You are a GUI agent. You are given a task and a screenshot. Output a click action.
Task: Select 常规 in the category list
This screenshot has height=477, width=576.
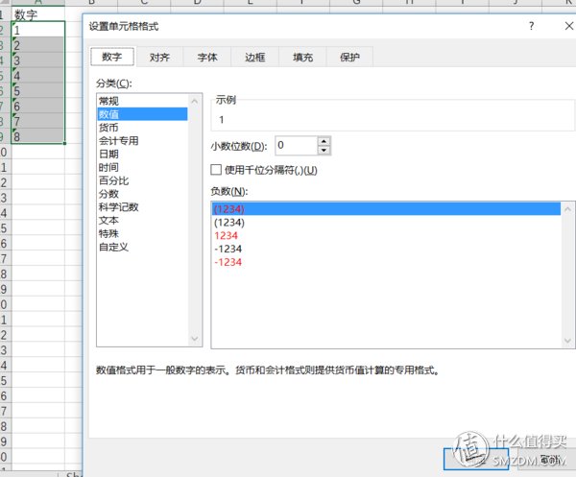(142, 101)
